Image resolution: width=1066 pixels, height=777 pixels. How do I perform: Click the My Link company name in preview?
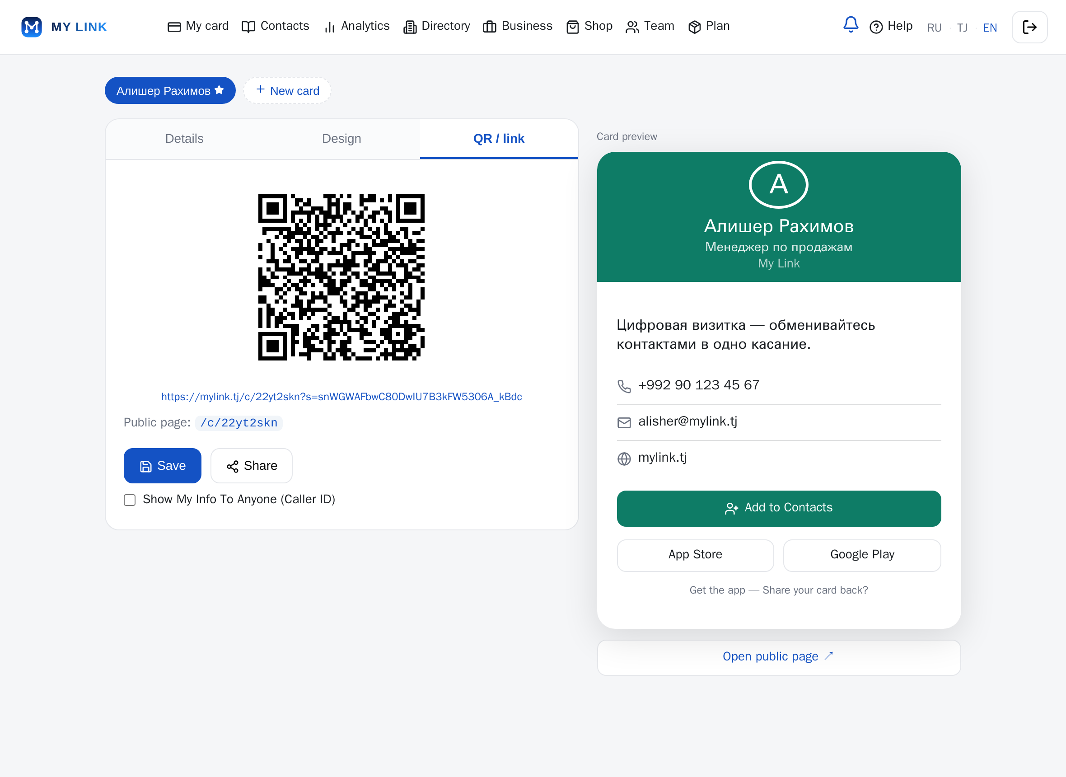779,263
